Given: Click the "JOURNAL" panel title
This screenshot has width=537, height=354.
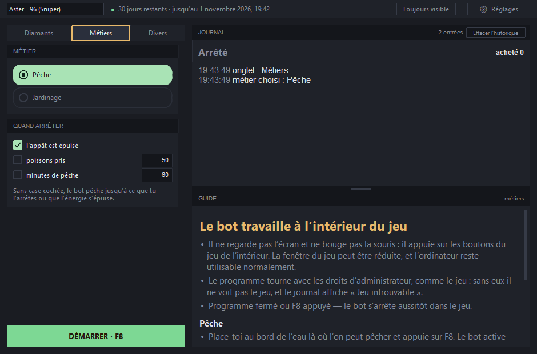Looking at the screenshot, I should (x=211, y=33).
